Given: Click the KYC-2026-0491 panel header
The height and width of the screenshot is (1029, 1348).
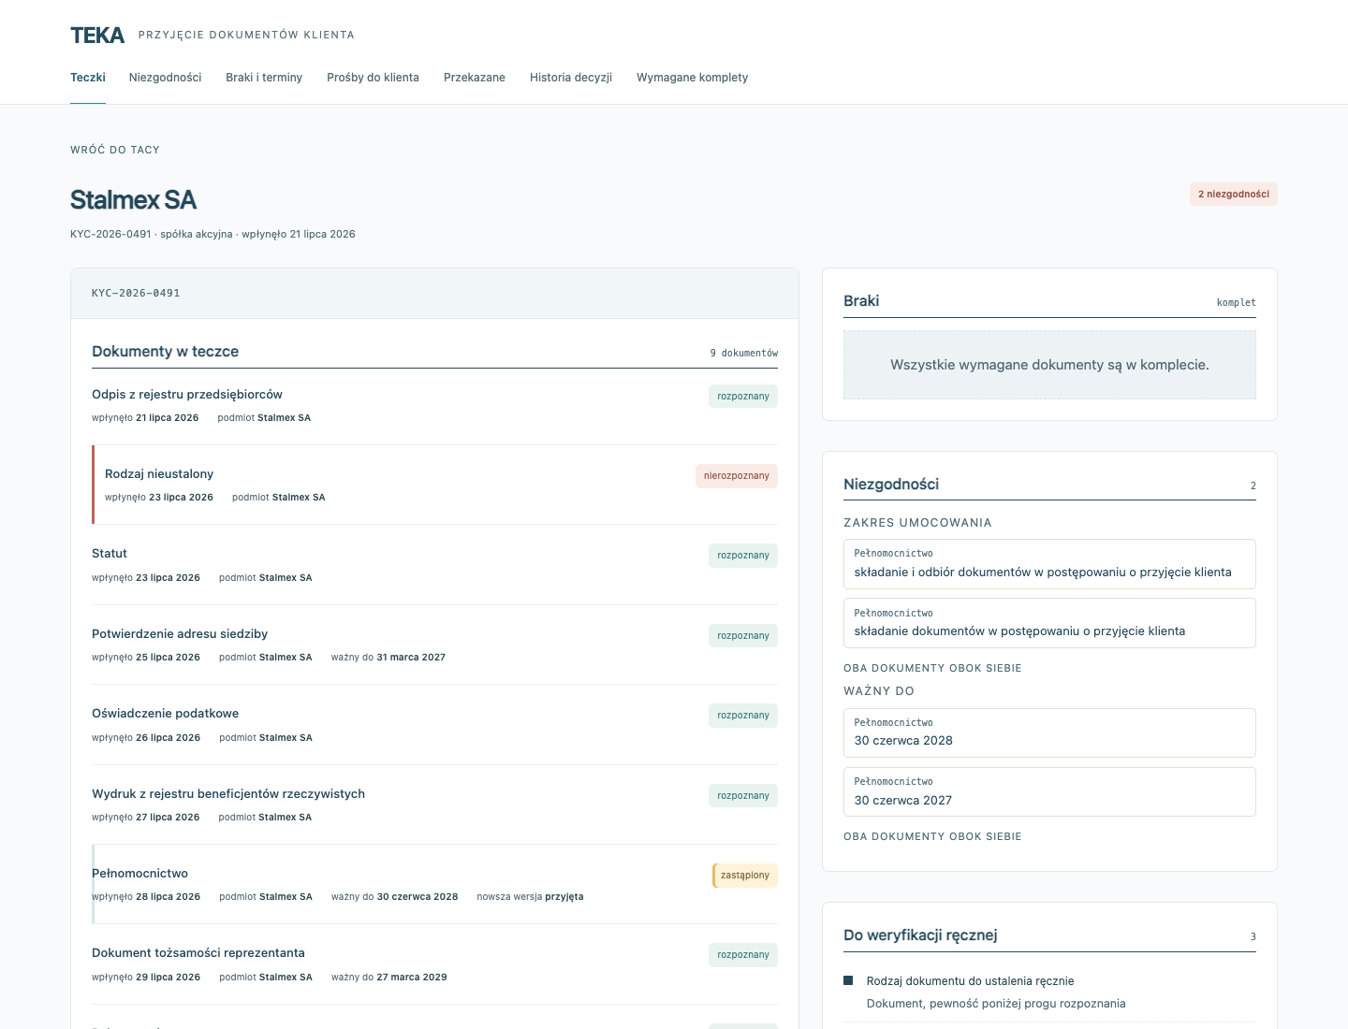Looking at the screenshot, I should click(x=434, y=293).
